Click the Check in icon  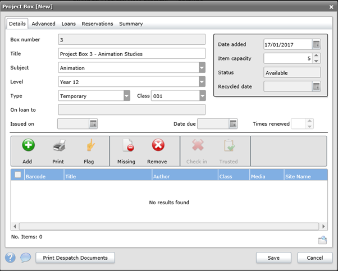pyautogui.click(x=198, y=145)
